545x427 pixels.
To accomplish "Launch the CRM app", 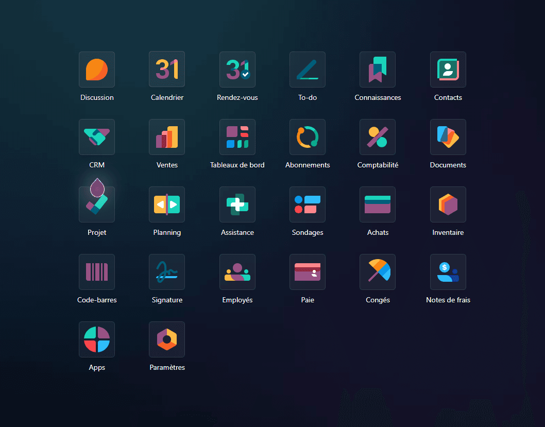I will (97, 137).
